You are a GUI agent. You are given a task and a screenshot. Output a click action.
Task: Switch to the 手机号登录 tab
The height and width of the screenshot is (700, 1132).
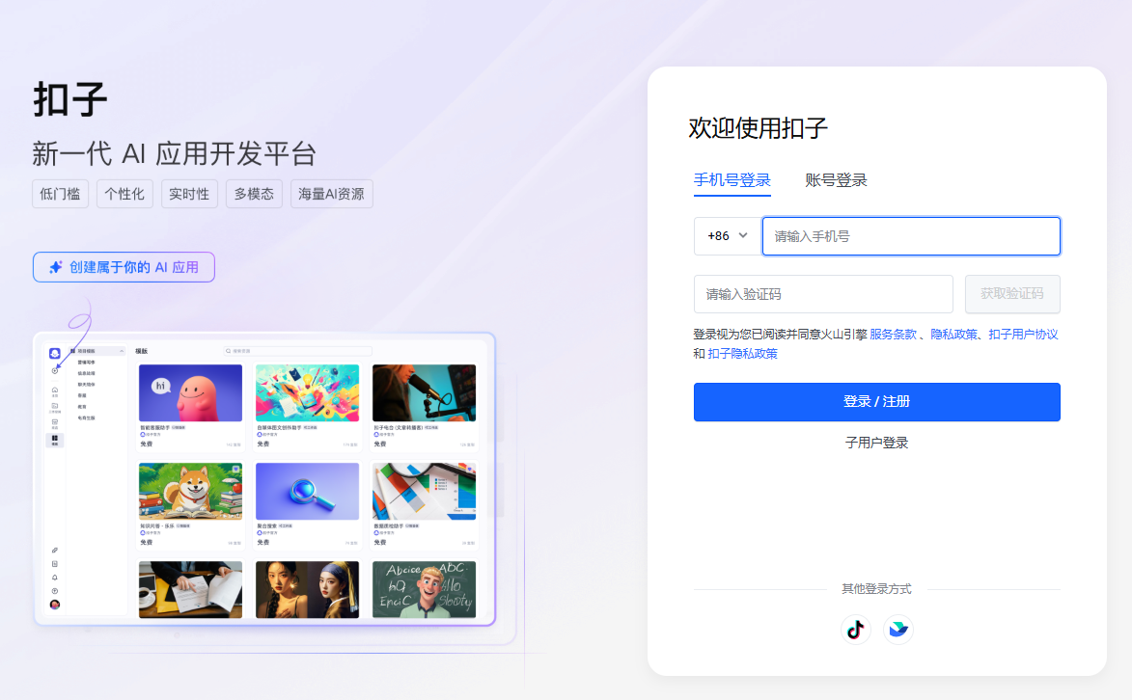coord(732,180)
